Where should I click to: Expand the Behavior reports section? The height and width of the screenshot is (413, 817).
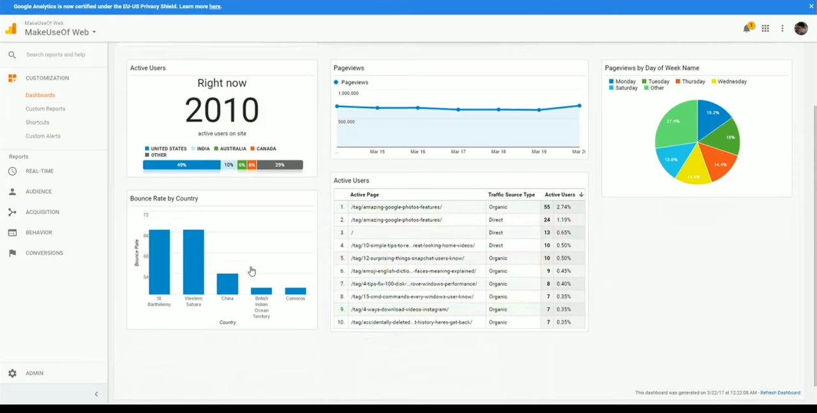click(39, 233)
